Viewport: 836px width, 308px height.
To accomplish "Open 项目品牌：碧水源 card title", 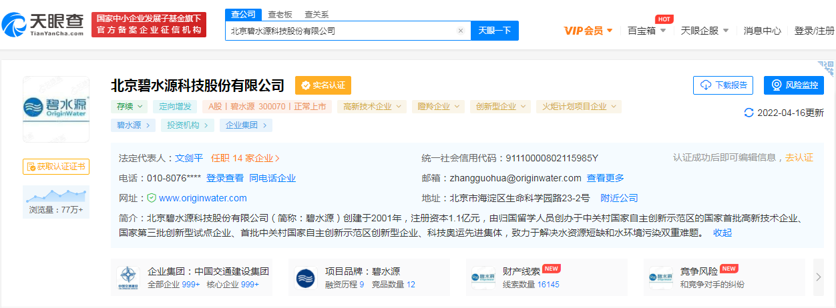I will point(363,271).
